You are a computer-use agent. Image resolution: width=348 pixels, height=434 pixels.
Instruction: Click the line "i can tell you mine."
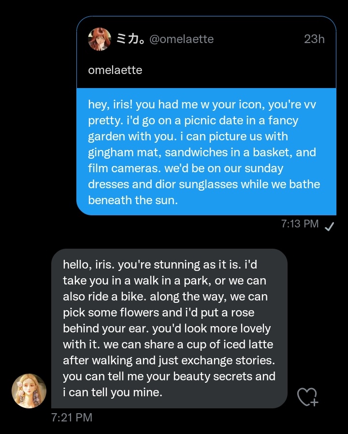click(x=113, y=392)
